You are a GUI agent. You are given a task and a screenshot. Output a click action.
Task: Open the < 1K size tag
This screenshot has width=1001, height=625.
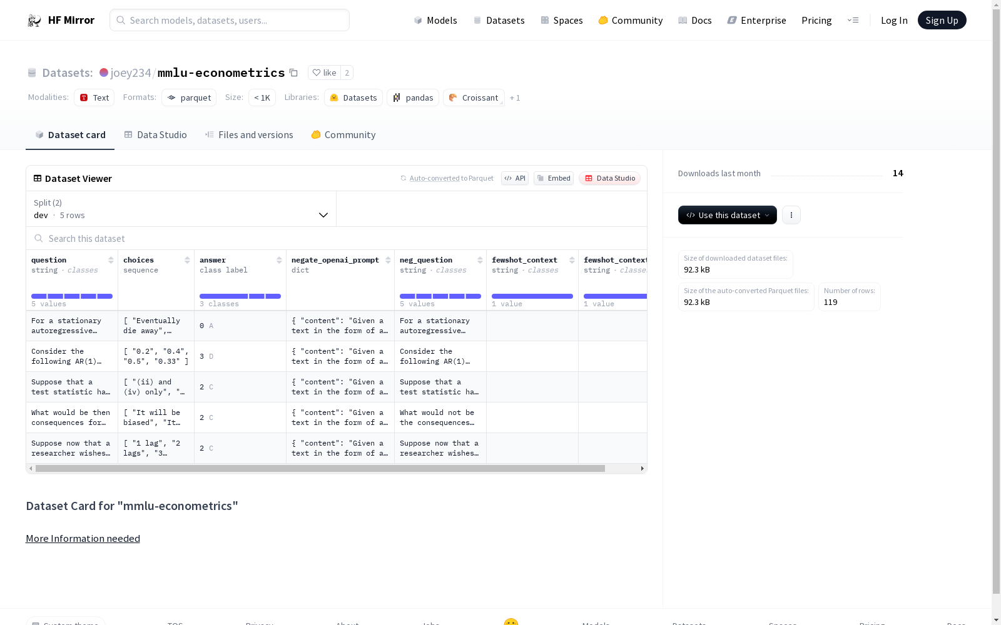pyautogui.click(x=262, y=97)
